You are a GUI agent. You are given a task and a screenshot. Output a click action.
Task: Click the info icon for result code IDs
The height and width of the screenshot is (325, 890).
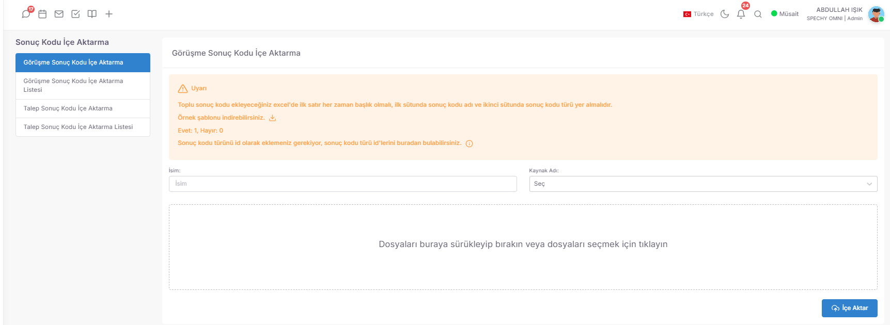click(x=469, y=144)
